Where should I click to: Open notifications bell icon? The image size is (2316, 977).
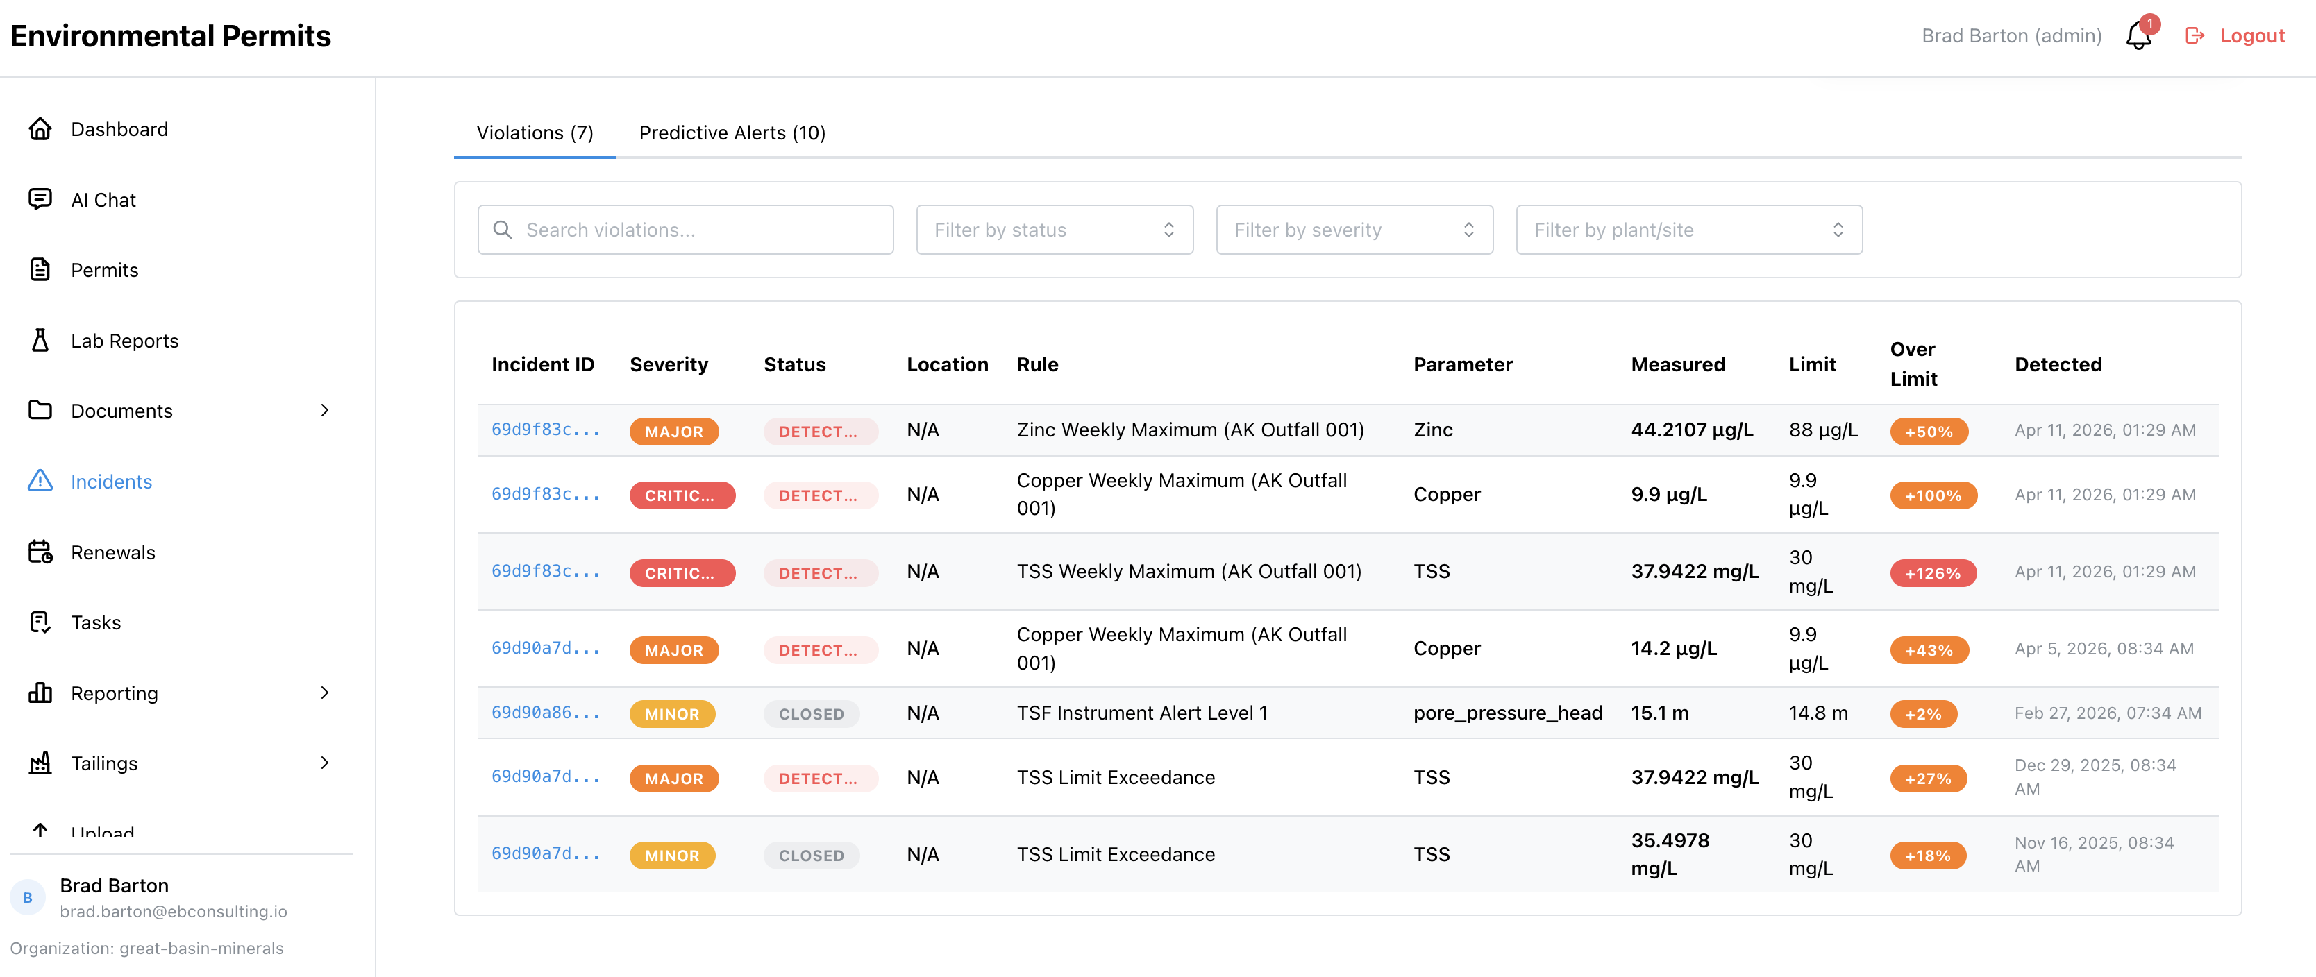[2138, 37]
